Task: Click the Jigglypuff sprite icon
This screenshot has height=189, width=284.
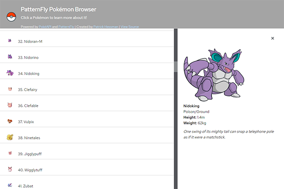Action: (10, 154)
